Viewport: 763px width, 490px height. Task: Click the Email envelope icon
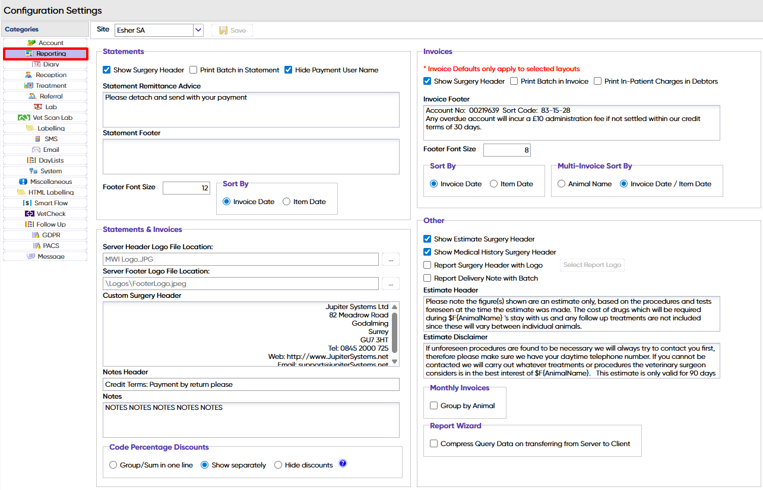pos(36,149)
